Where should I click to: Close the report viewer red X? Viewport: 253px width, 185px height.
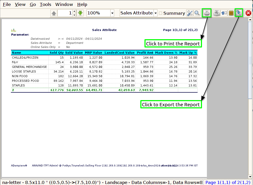click(248, 13)
